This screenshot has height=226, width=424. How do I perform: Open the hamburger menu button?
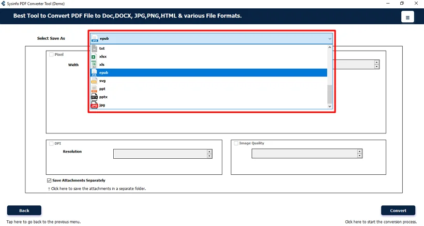point(407,17)
